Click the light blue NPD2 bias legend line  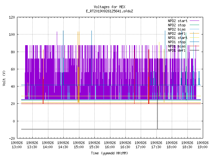tap(194, 29)
